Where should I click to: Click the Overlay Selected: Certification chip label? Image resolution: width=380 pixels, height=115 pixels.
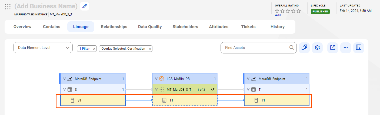tap(123, 49)
